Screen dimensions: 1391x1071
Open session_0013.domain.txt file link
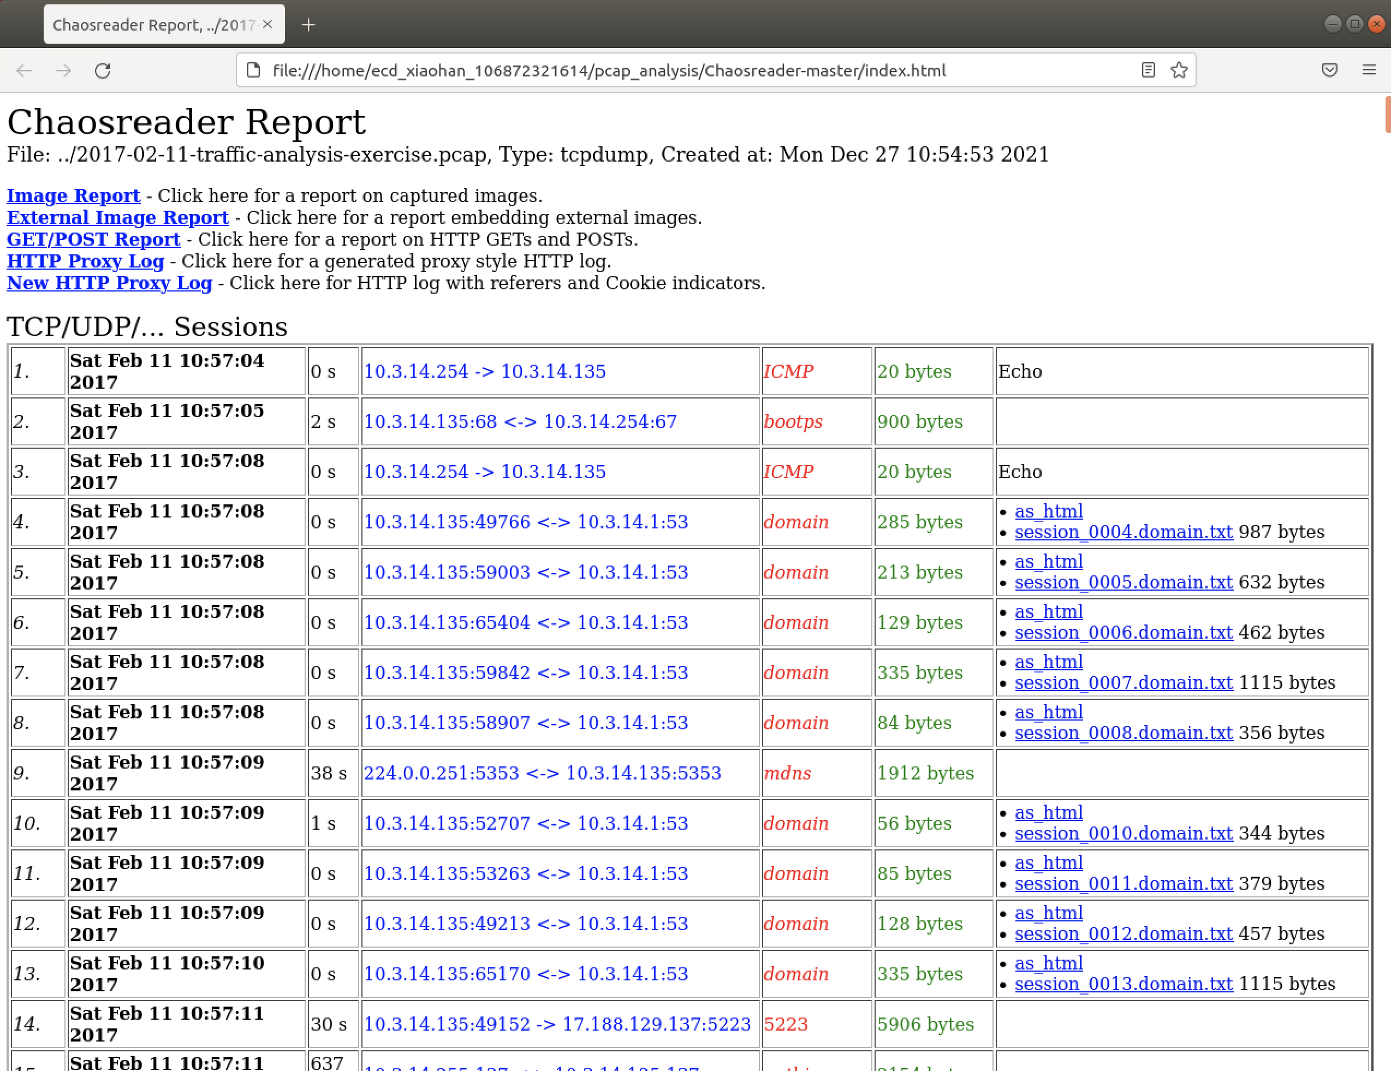pos(1123,985)
